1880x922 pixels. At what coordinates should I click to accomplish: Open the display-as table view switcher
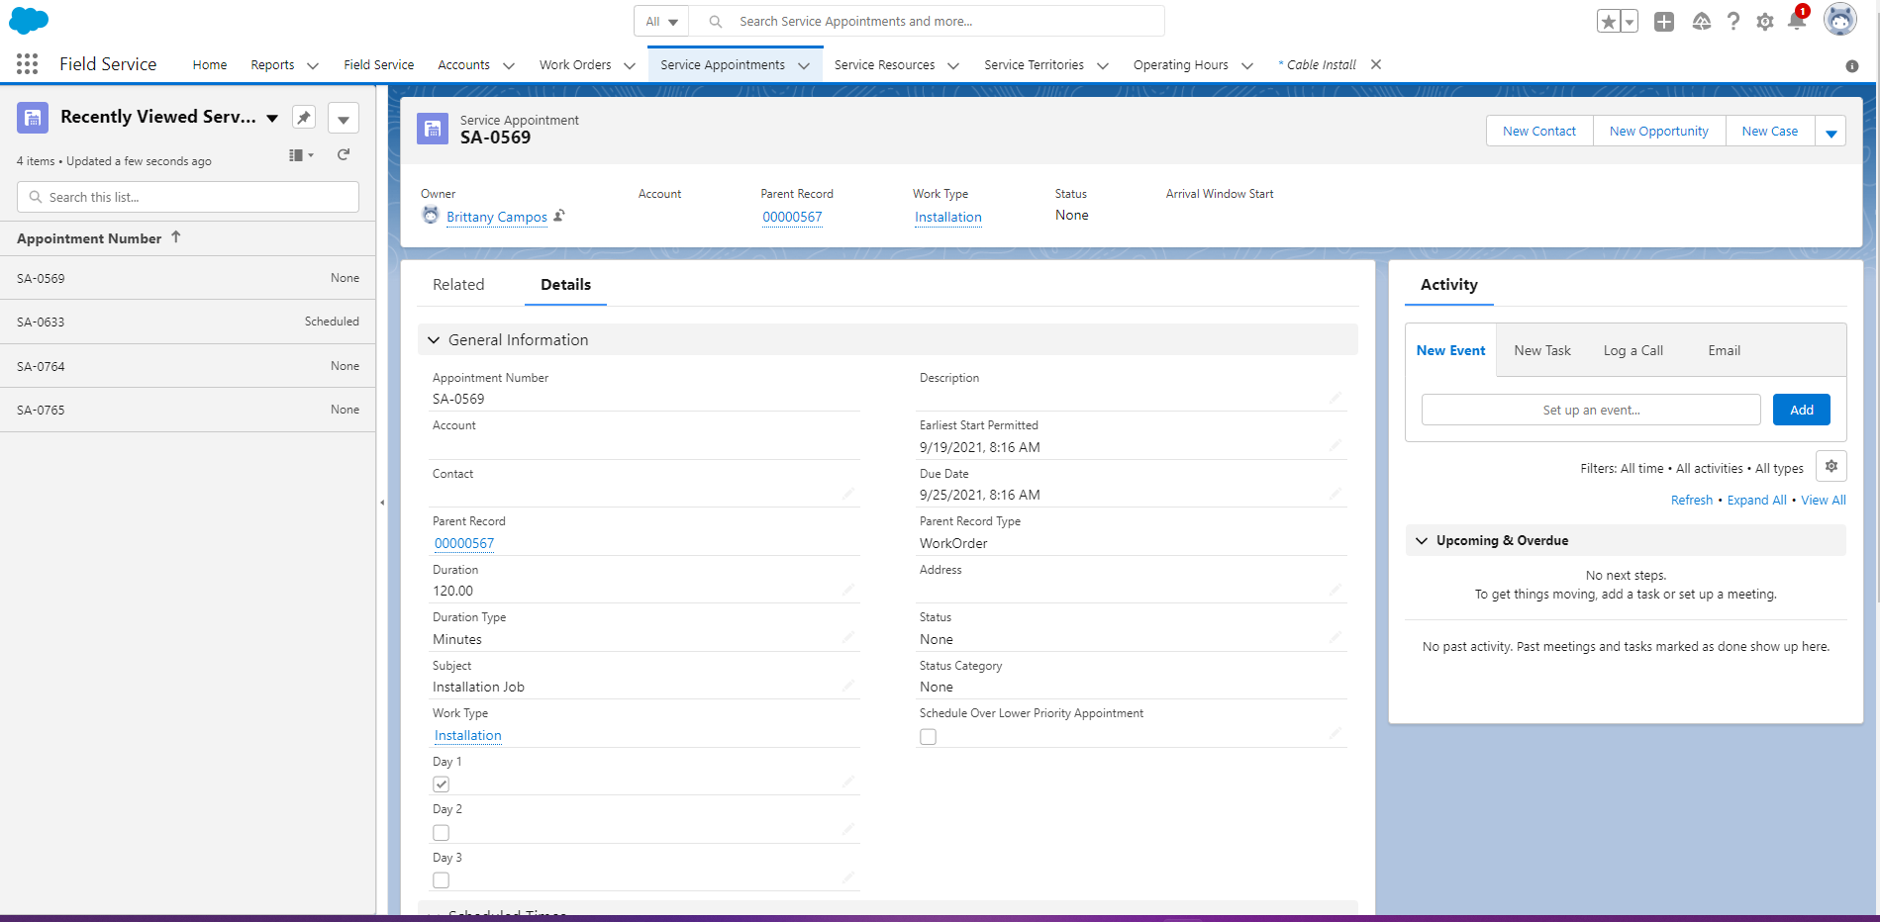point(301,155)
